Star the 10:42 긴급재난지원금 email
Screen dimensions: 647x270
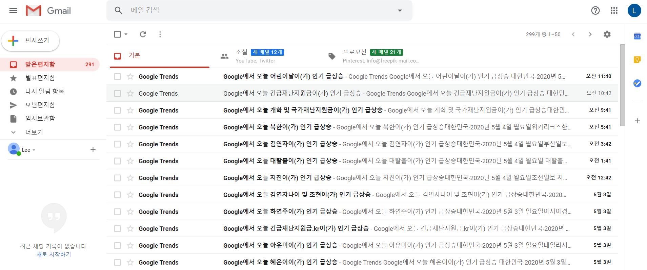coord(130,93)
